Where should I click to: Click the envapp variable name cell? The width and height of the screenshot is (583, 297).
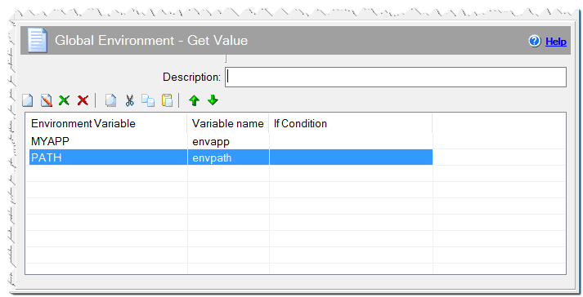(228, 141)
